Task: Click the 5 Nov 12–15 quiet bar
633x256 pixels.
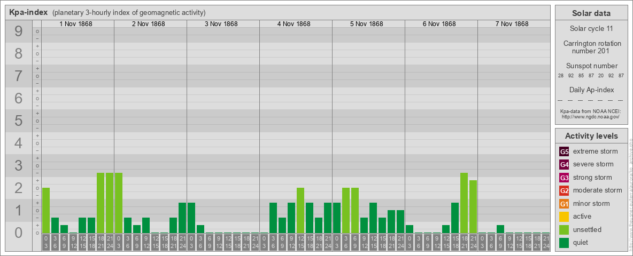Action: click(373, 218)
